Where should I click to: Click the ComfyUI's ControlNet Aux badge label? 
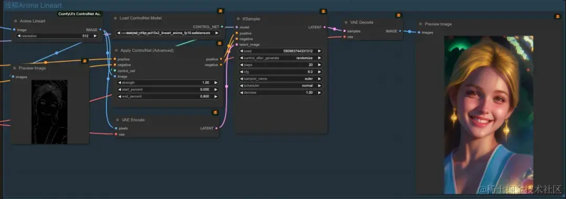pyautogui.click(x=80, y=14)
